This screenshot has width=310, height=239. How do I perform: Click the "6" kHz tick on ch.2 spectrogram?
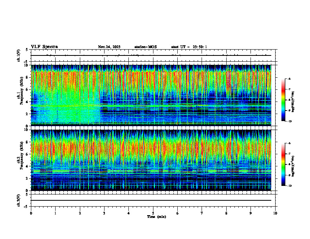(27, 154)
